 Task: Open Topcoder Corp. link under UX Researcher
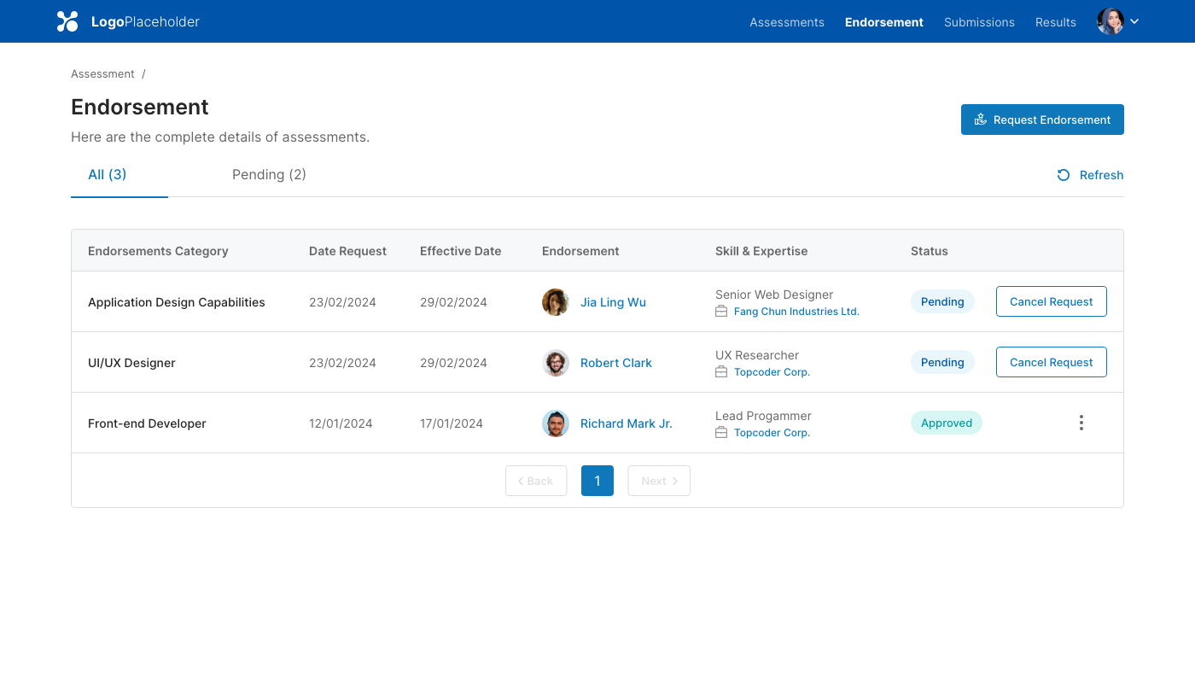click(x=772, y=372)
